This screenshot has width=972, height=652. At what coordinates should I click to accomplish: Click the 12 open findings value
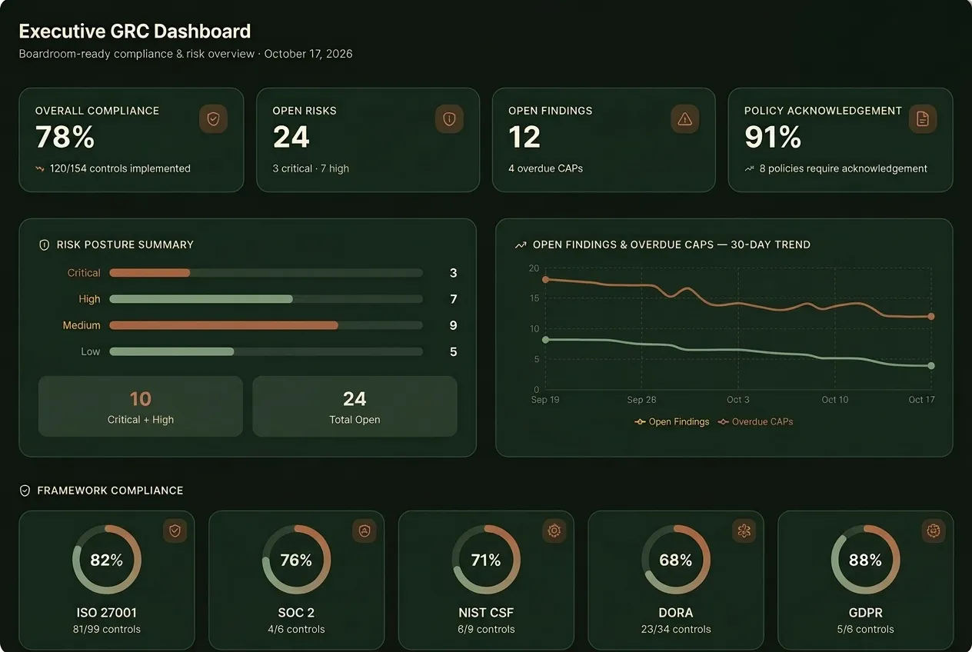[x=524, y=138]
